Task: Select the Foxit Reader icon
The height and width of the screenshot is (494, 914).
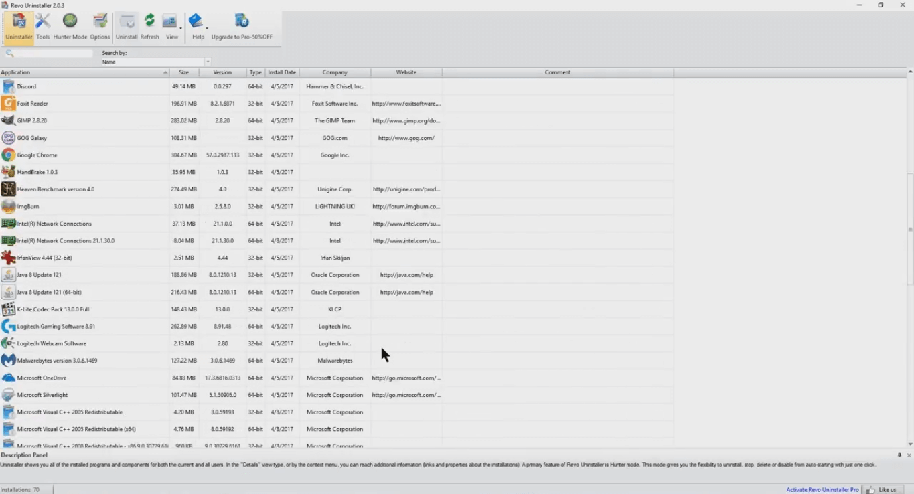Action: 8,104
